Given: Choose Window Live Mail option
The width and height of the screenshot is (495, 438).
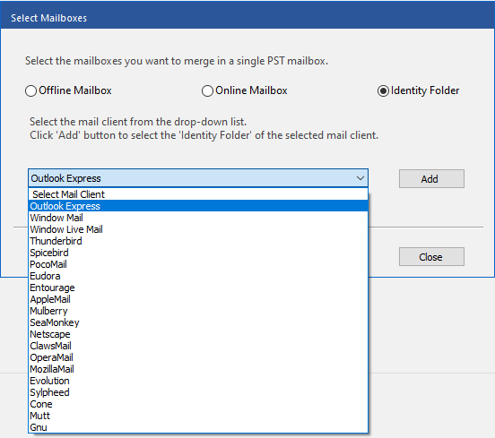Looking at the screenshot, I should [x=198, y=229].
